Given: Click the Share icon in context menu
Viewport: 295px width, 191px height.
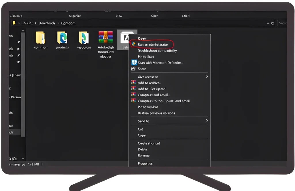Looking at the screenshot, I should tap(133, 69).
